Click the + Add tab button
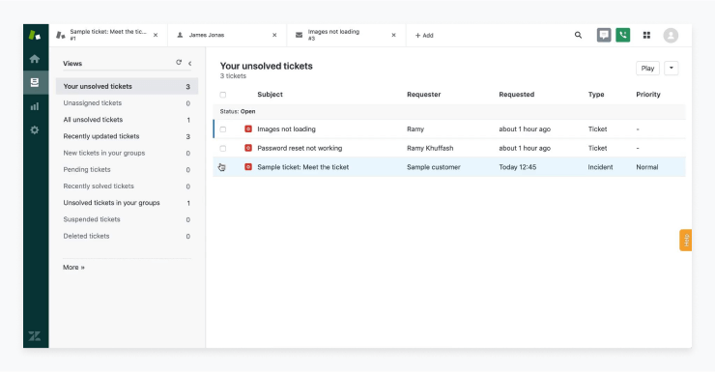Screen dimensions: 715x372 (x=424, y=35)
